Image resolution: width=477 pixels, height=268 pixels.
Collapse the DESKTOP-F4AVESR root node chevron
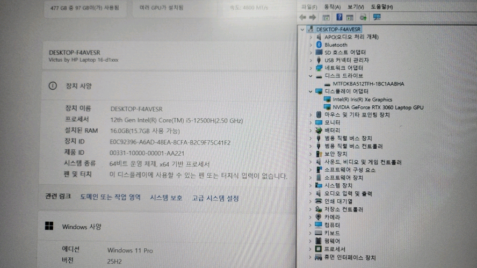(302, 30)
